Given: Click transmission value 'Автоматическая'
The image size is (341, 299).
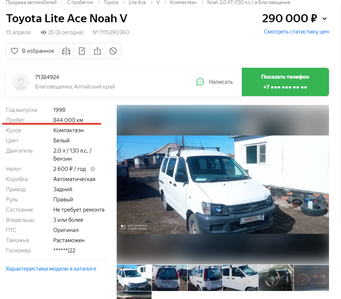Looking at the screenshot, I should pyautogui.click(x=75, y=179).
